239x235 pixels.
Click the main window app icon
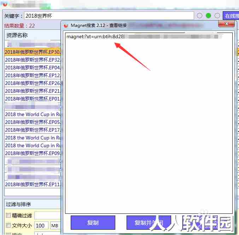(x=5, y=4)
